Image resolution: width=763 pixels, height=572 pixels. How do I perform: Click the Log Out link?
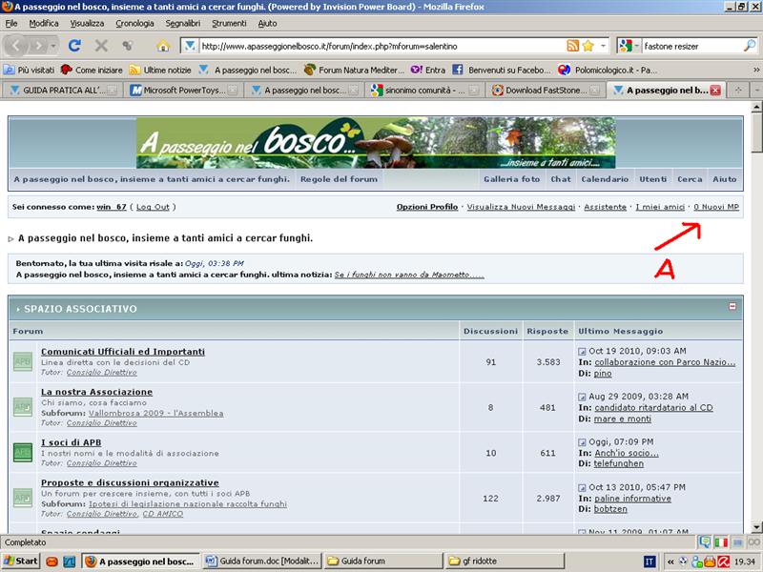click(153, 207)
